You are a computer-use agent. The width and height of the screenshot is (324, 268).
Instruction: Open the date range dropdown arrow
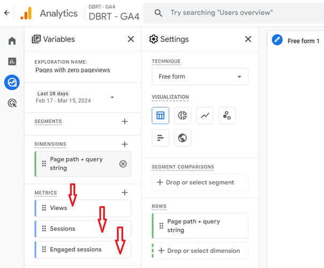point(112,97)
